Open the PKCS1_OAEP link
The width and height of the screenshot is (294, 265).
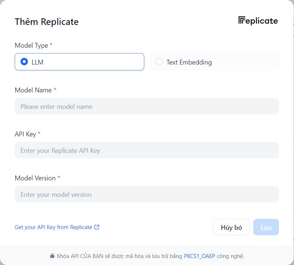pos(199,256)
